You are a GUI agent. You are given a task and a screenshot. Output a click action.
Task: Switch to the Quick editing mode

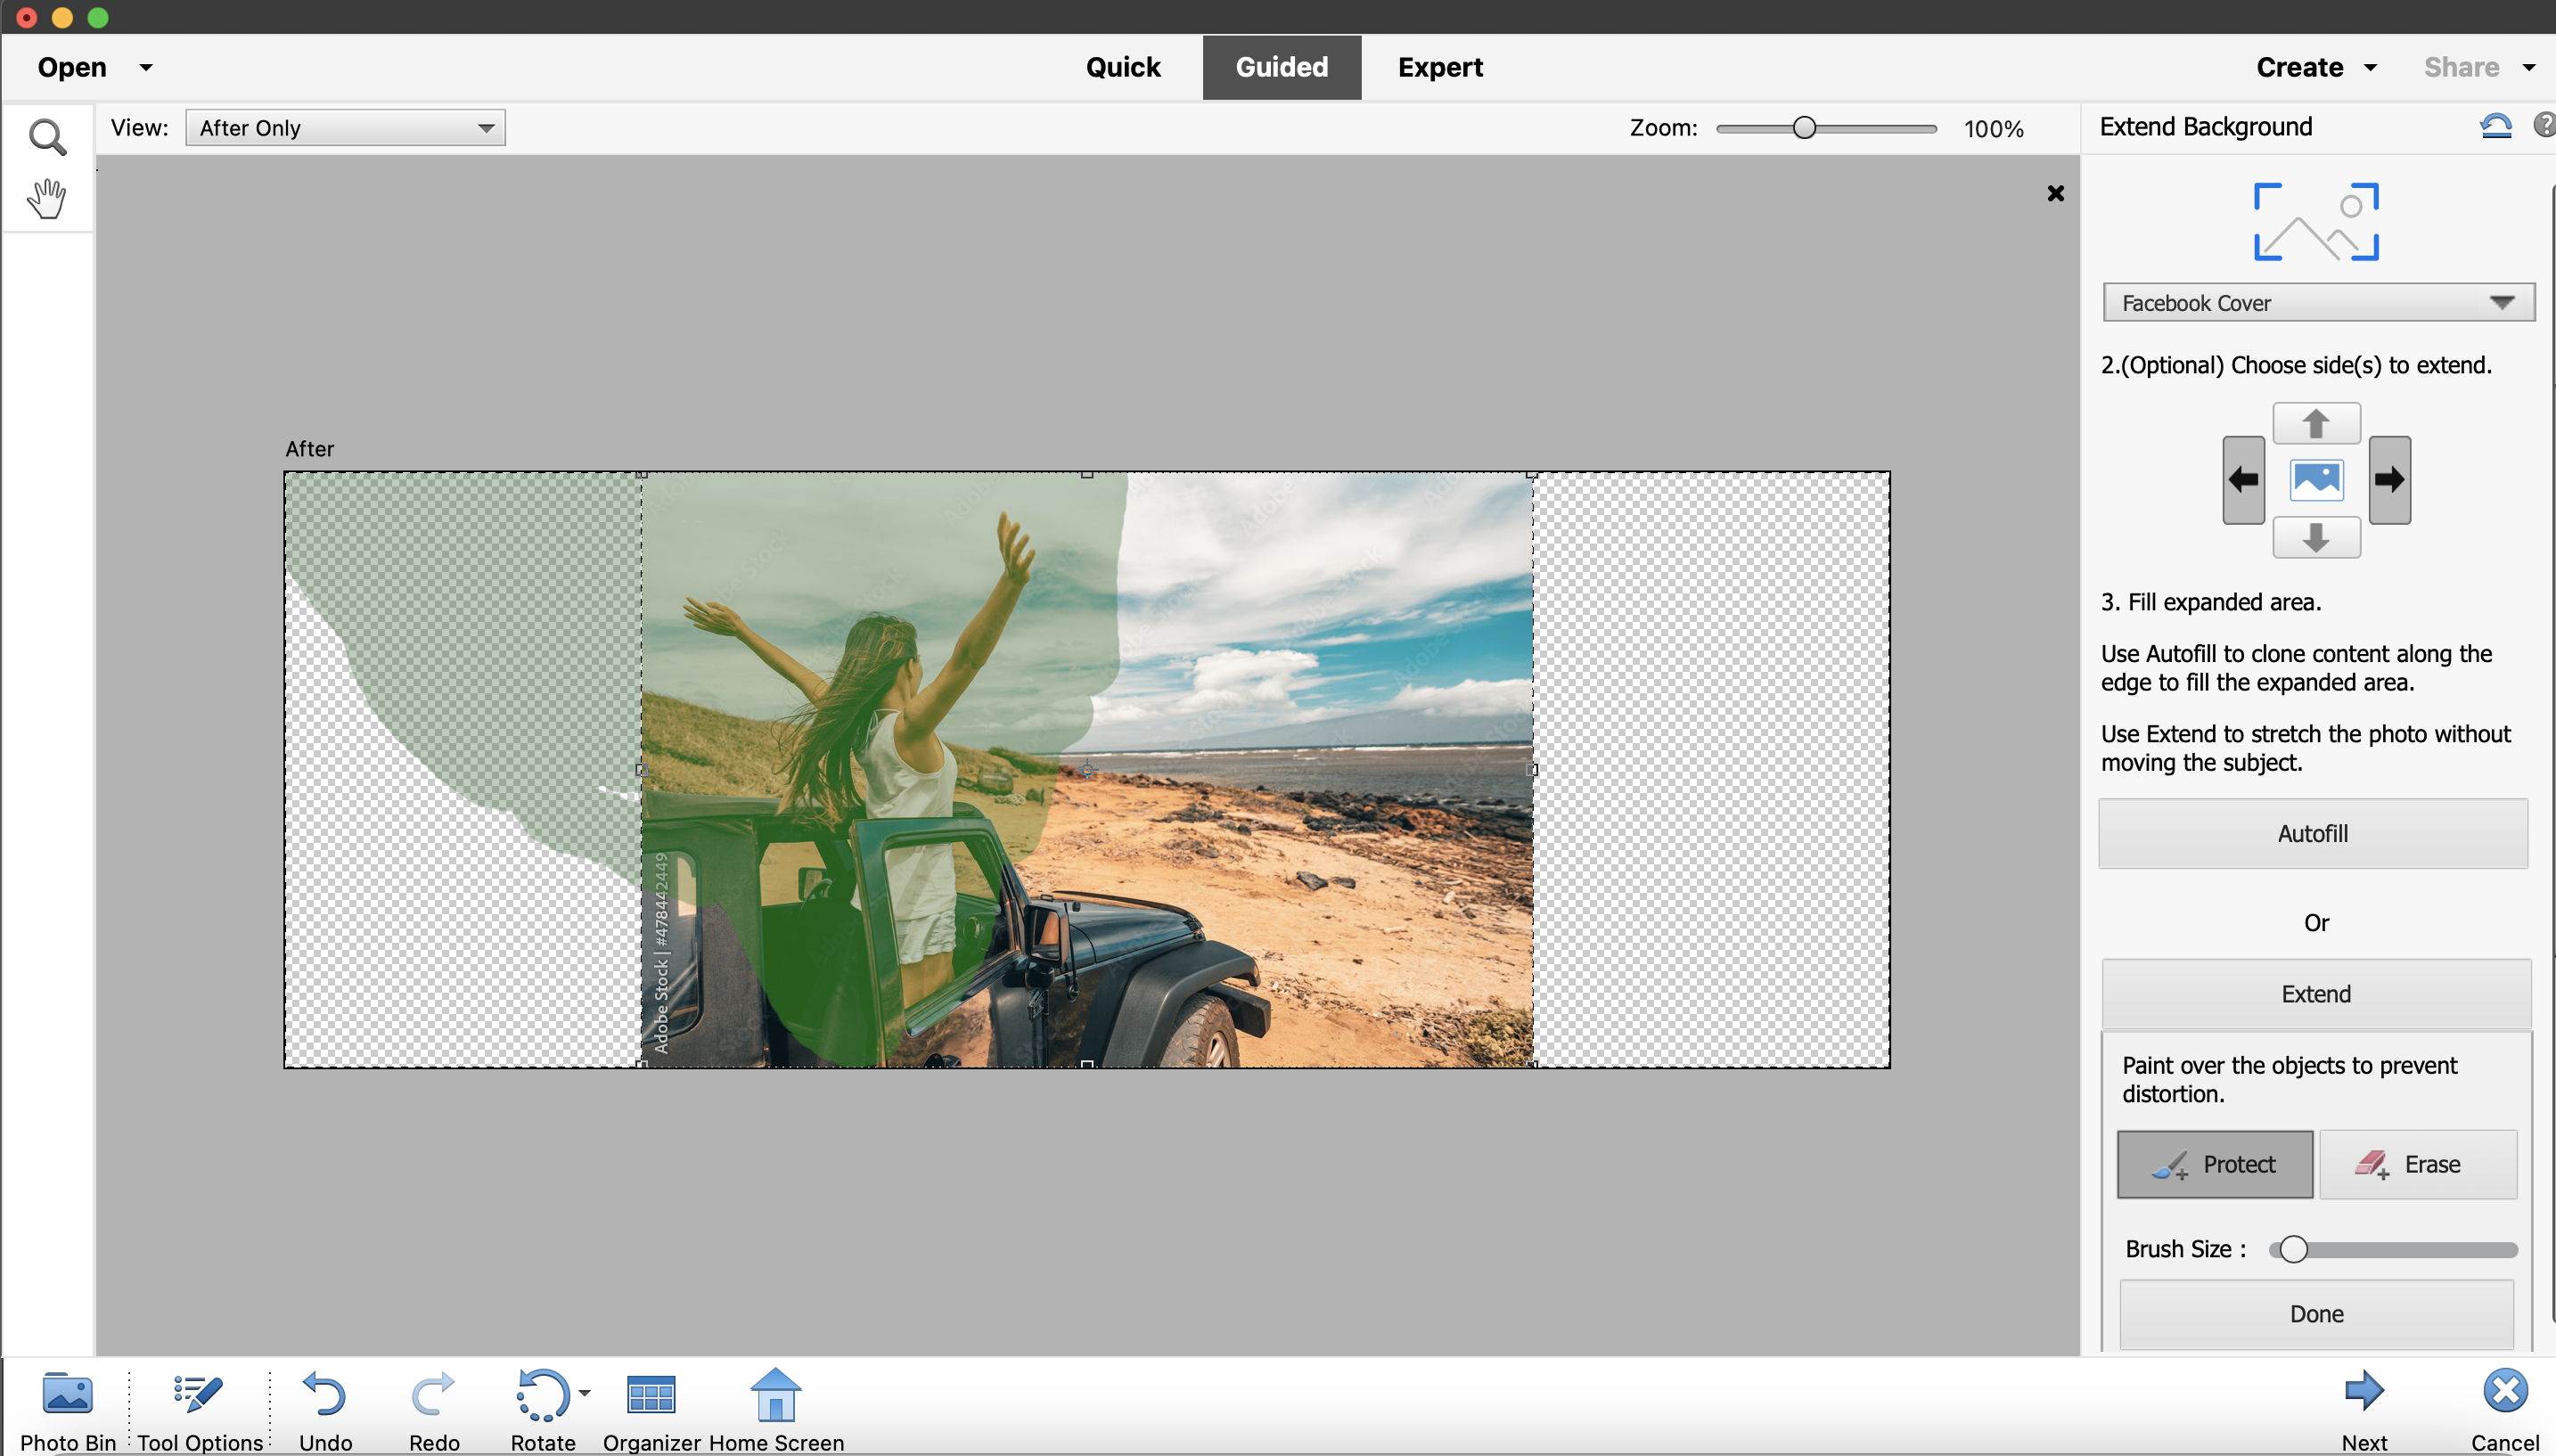1122,67
